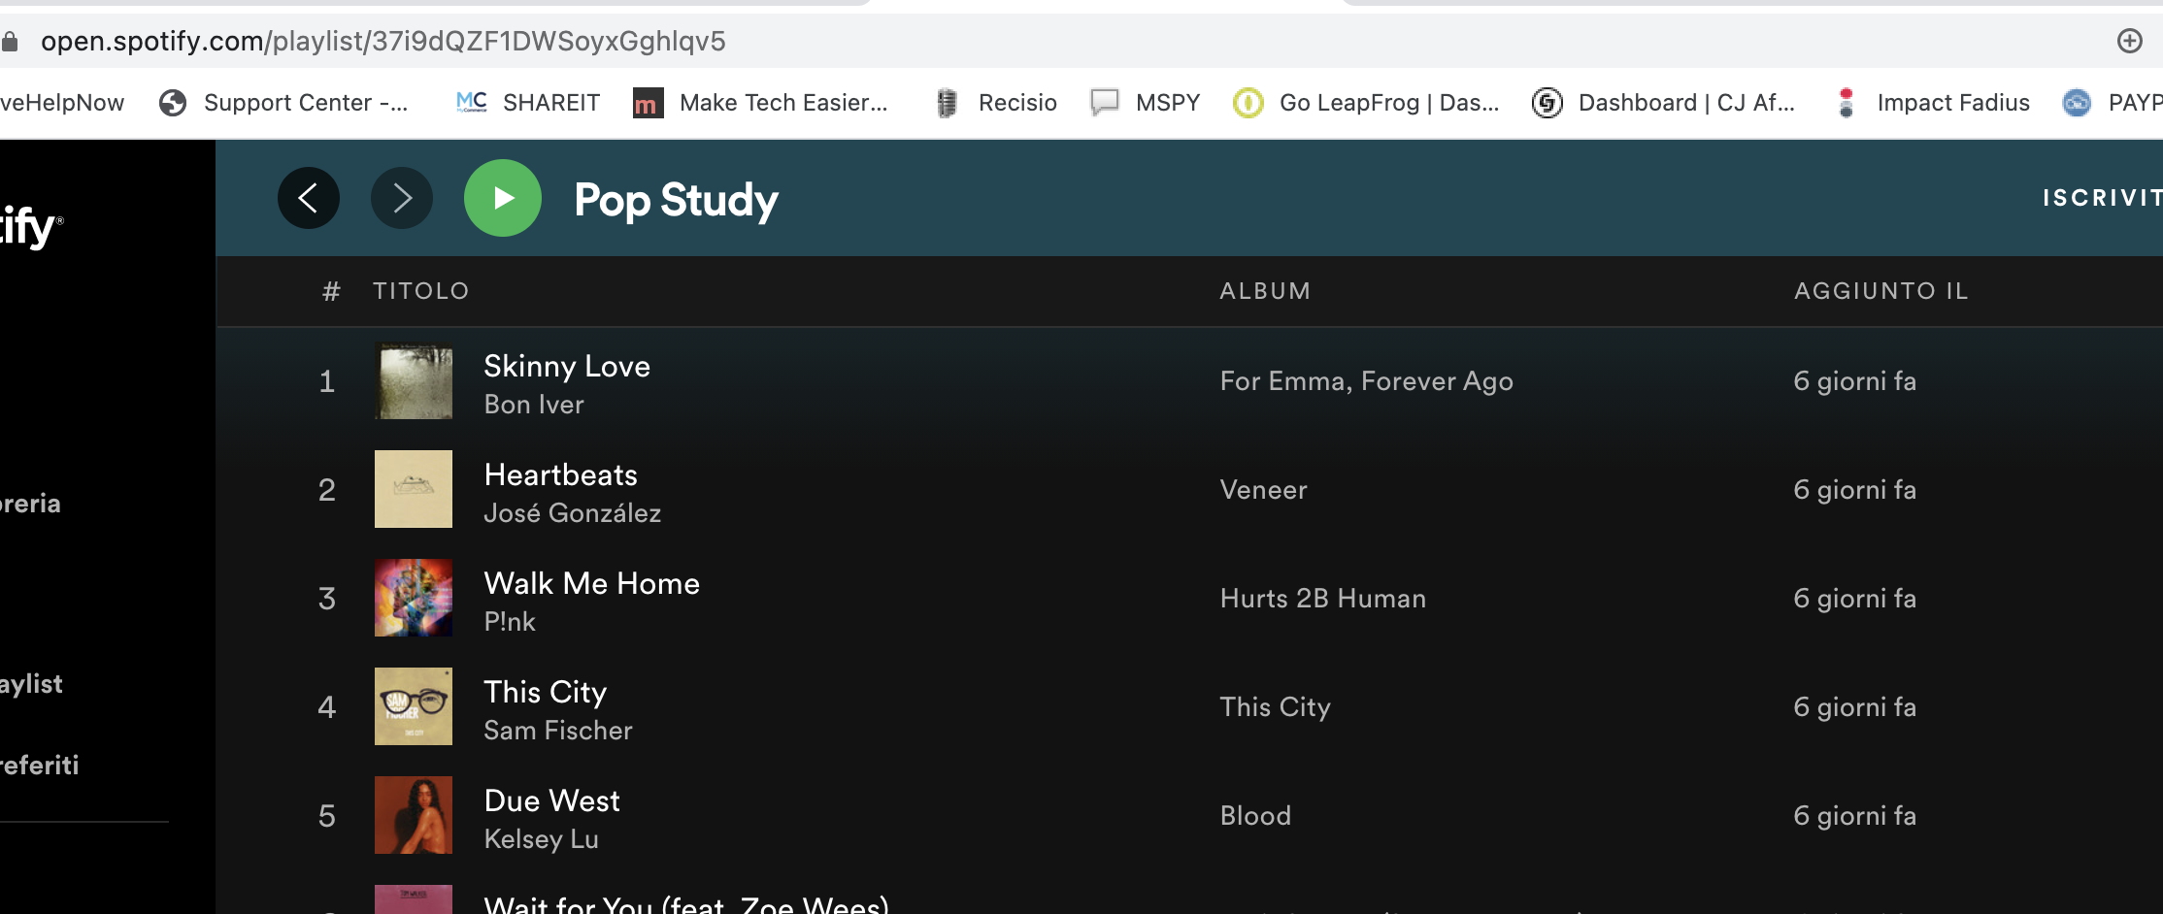Screen dimensions: 2163x914
Task: Click the Skinny Love added date cell
Action: [x=1854, y=381]
